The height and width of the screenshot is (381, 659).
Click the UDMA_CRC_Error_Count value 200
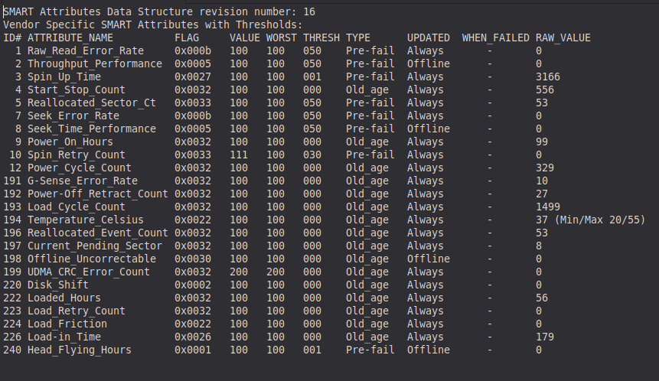click(x=239, y=272)
